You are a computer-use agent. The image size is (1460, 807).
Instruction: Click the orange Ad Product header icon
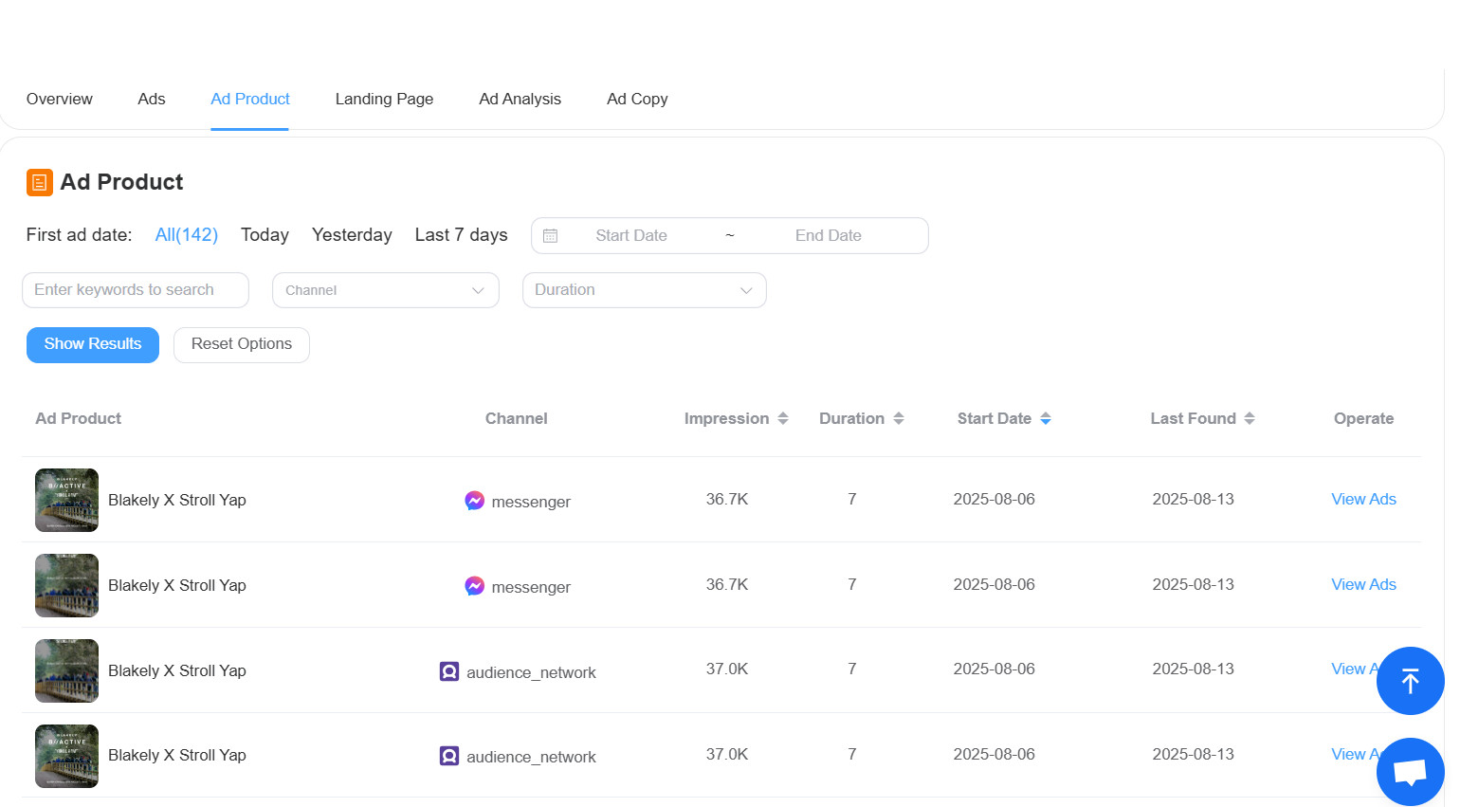pyautogui.click(x=39, y=181)
